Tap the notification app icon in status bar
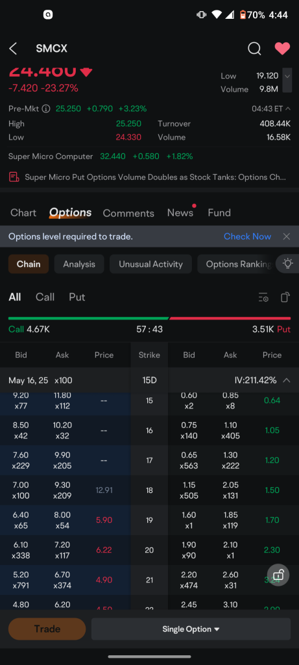This screenshot has height=665, width=299. 48,15
